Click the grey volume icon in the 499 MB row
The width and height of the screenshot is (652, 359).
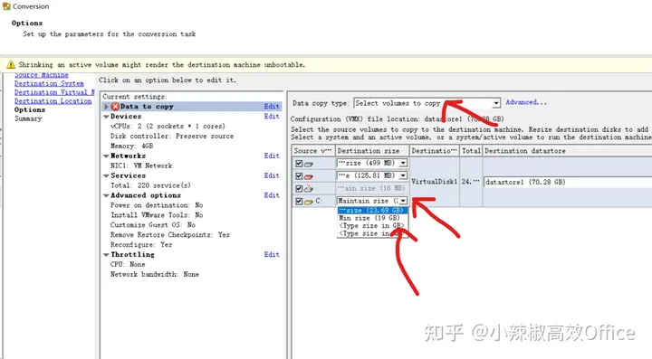tap(309, 164)
